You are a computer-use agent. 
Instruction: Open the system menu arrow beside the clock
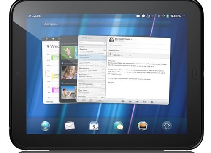pos(184,16)
